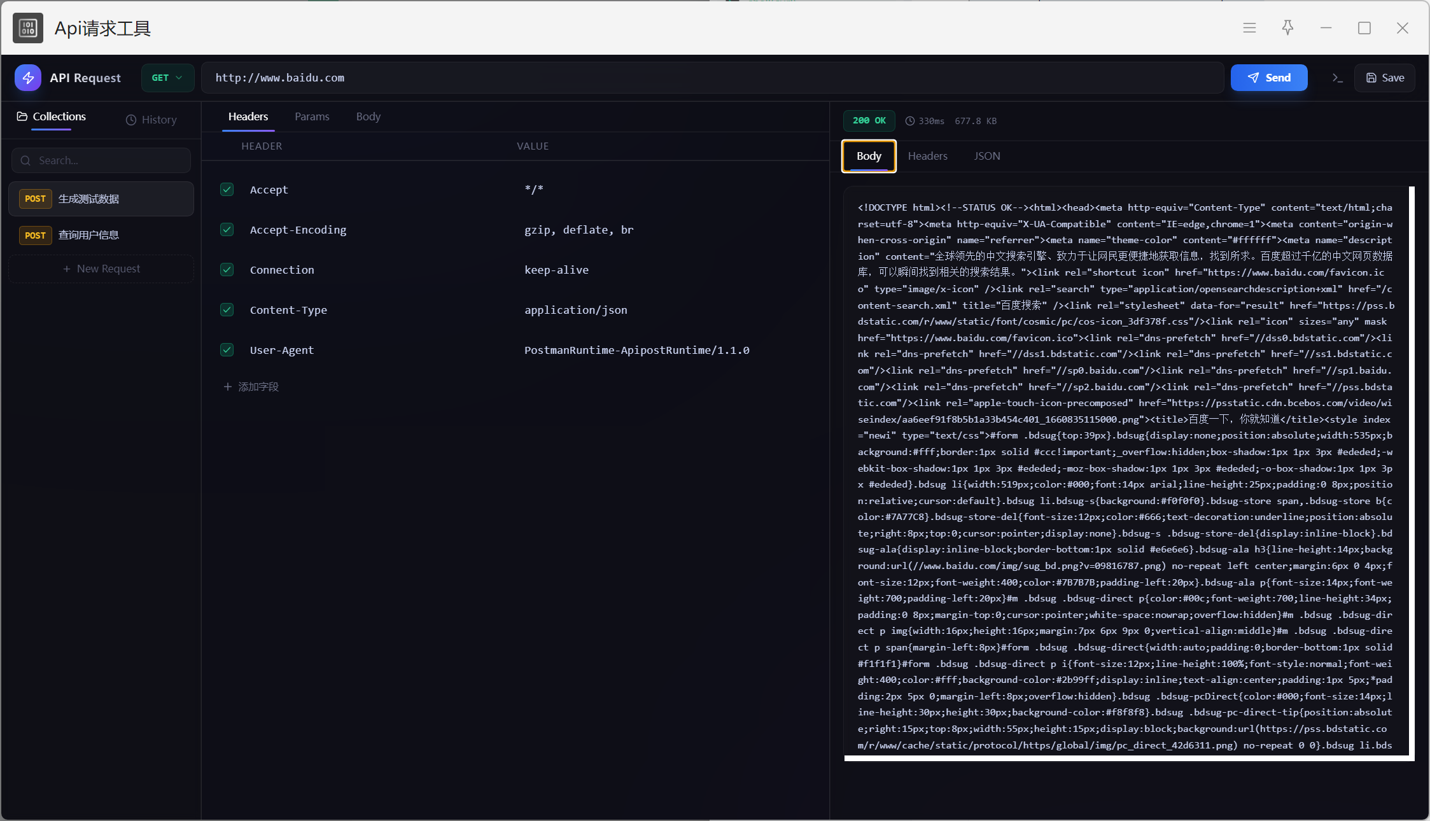Image resolution: width=1430 pixels, height=821 pixels.
Task: Click the clock icon next to 330ms
Action: point(910,121)
